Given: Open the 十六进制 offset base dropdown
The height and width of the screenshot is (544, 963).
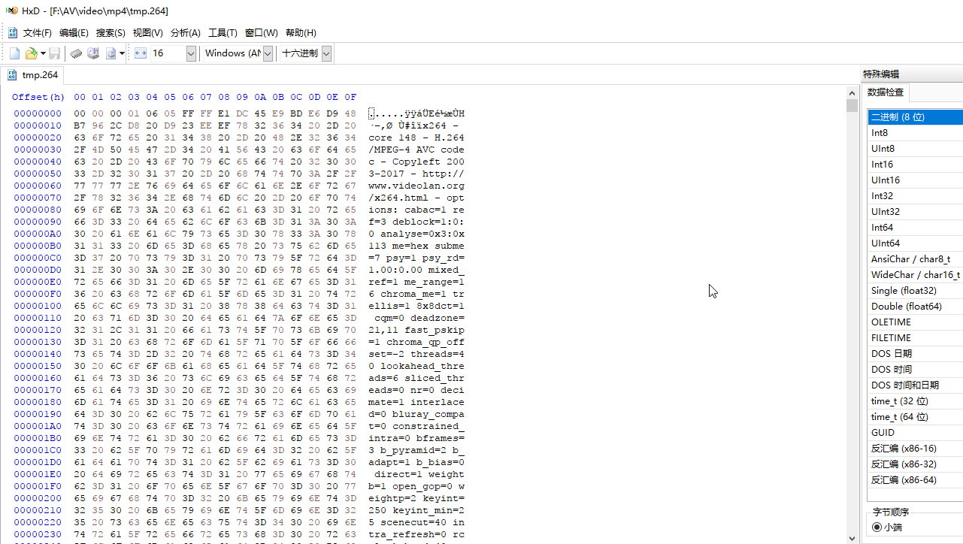Looking at the screenshot, I should (x=326, y=53).
